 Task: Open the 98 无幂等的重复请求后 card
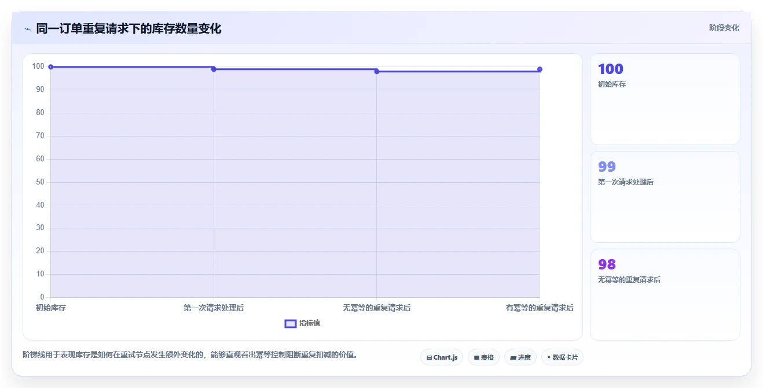point(665,294)
